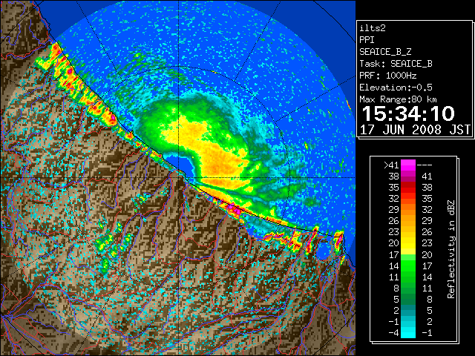This screenshot has width=475, height=356.
Task: Select the 15:34:10 timestamp
Action: [408, 113]
